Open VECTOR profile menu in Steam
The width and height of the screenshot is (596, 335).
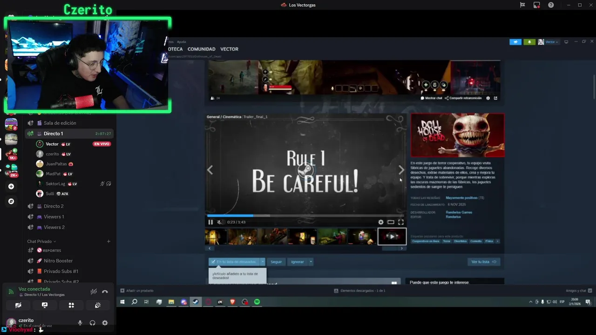(x=229, y=49)
